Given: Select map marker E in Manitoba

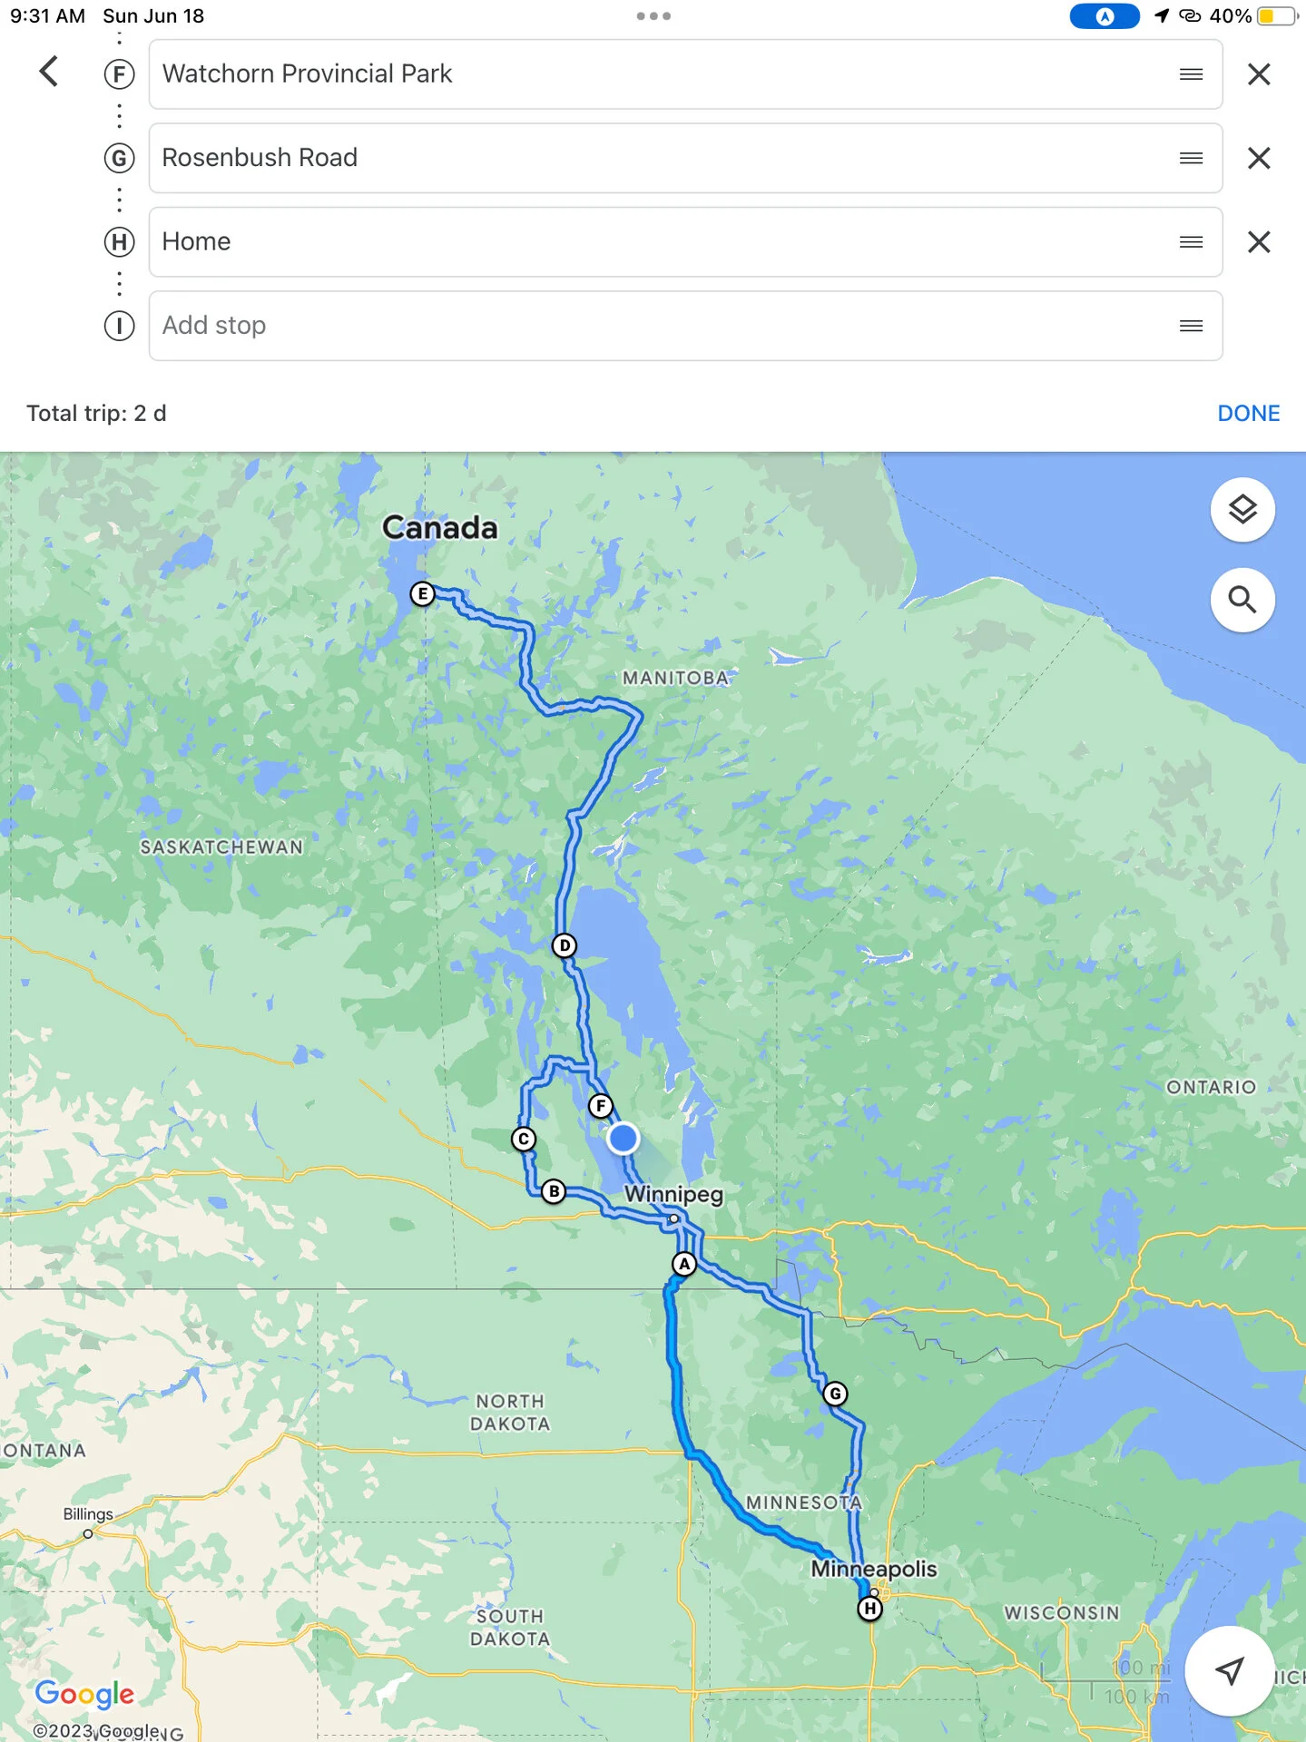Looking at the screenshot, I should click(x=422, y=593).
